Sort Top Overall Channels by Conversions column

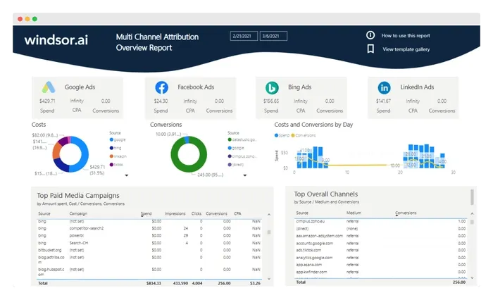406,213
